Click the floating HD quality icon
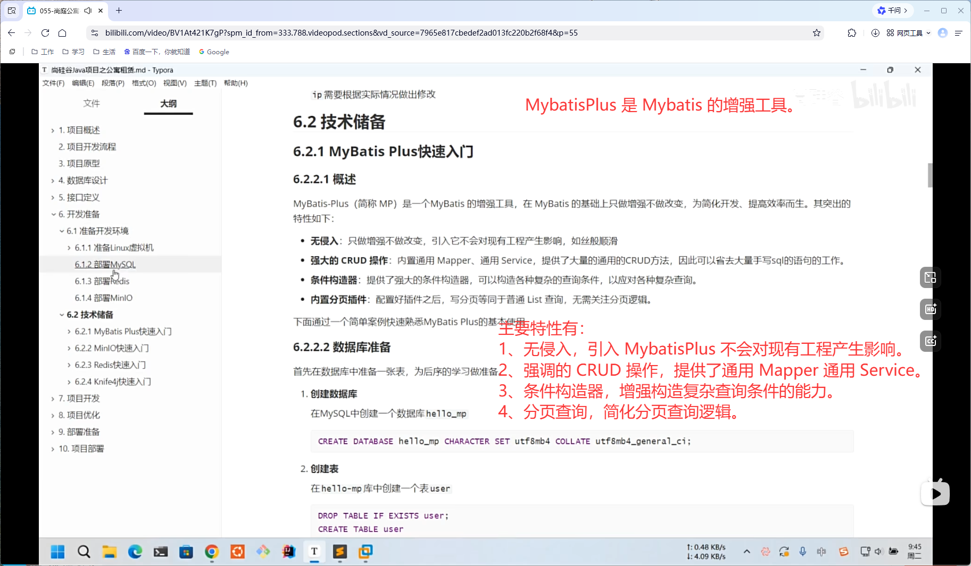The height and width of the screenshot is (566, 971). point(930,309)
